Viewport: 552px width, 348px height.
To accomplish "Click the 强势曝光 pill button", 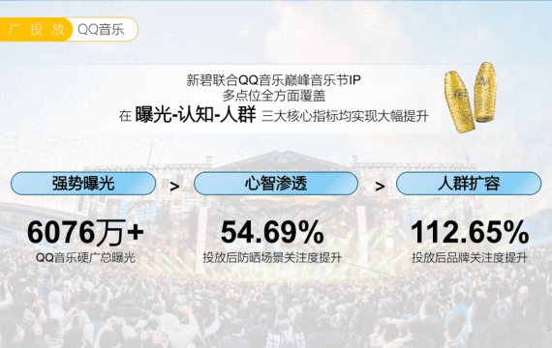I will [83, 184].
